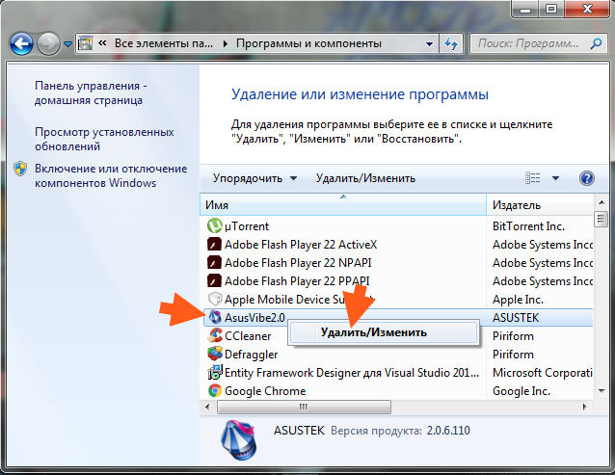Click the vertical scrollbar up arrow

[601, 202]
